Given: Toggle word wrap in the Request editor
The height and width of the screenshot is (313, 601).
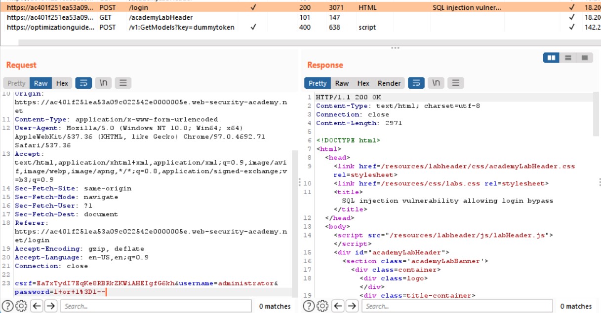Looking at the screenshot, I should tap(84, 83).
